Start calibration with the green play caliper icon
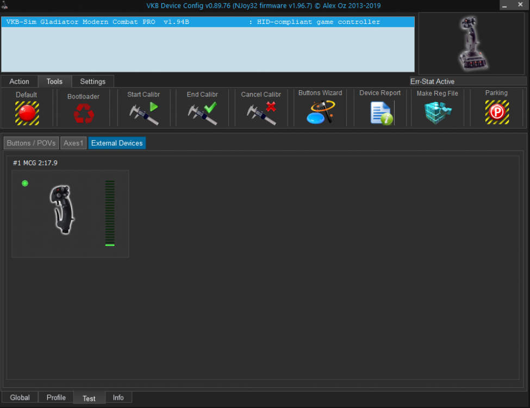530x408 pixels. coord(144,113)
